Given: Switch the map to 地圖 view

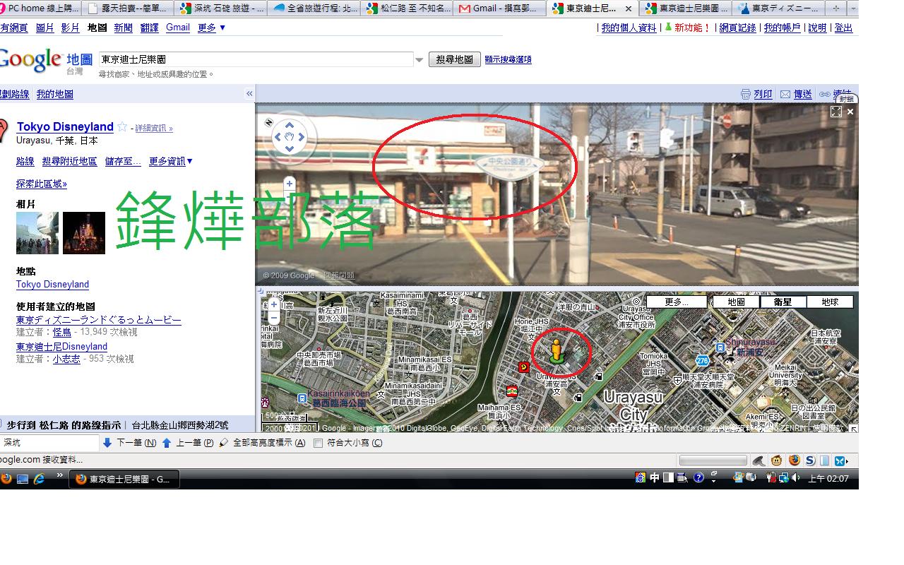Looking at the screenshot, I should (x=736, y=302).
